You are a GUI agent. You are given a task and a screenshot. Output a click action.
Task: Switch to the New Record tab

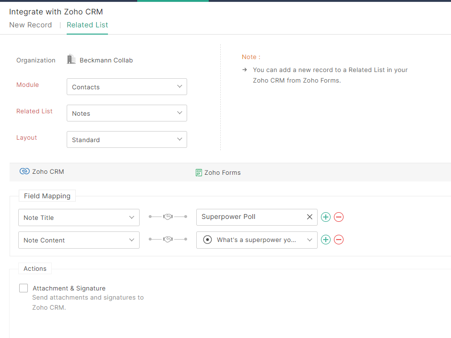(x=31, y=25)
